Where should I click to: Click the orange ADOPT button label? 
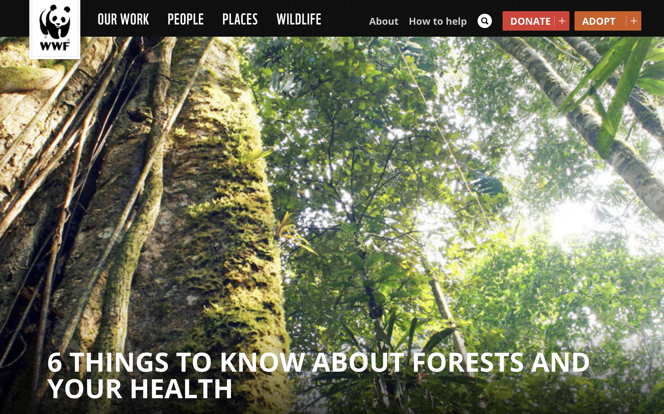point(598,21)
